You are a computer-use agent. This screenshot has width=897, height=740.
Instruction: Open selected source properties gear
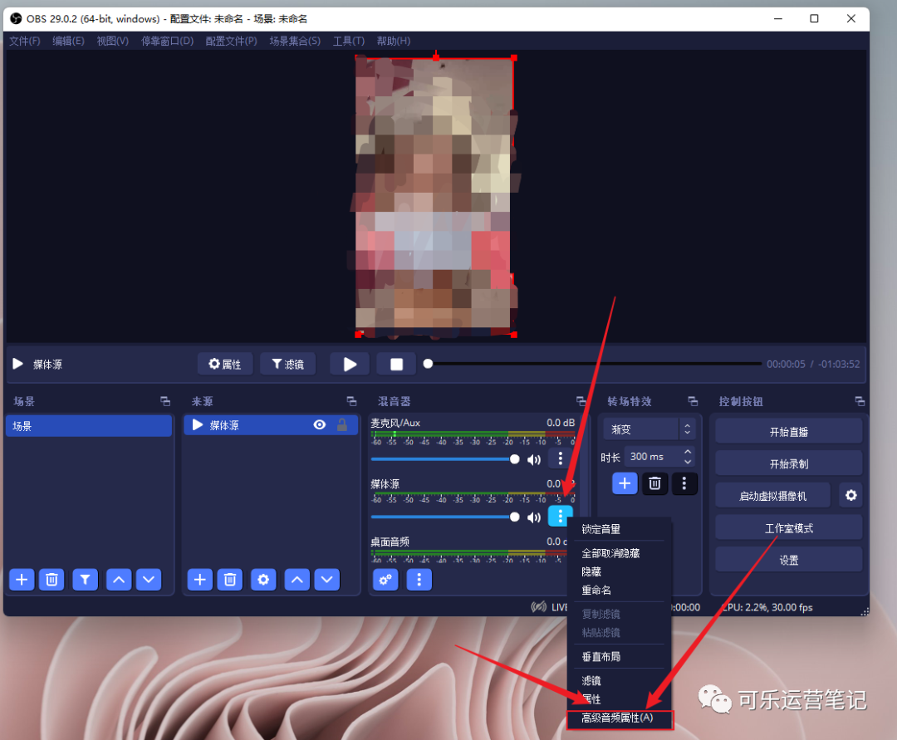click(263, 580)
